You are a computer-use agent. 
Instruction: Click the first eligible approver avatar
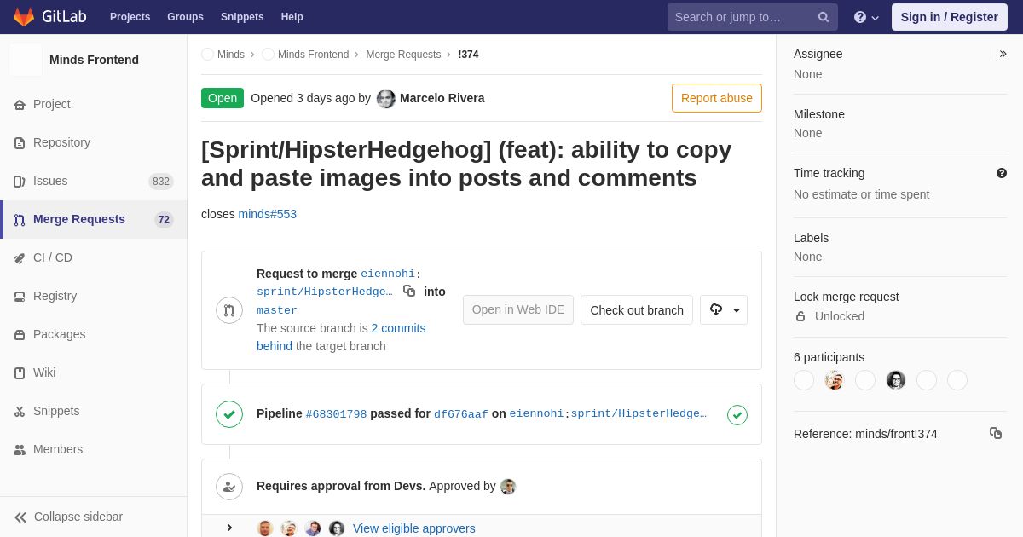[265, 528]
